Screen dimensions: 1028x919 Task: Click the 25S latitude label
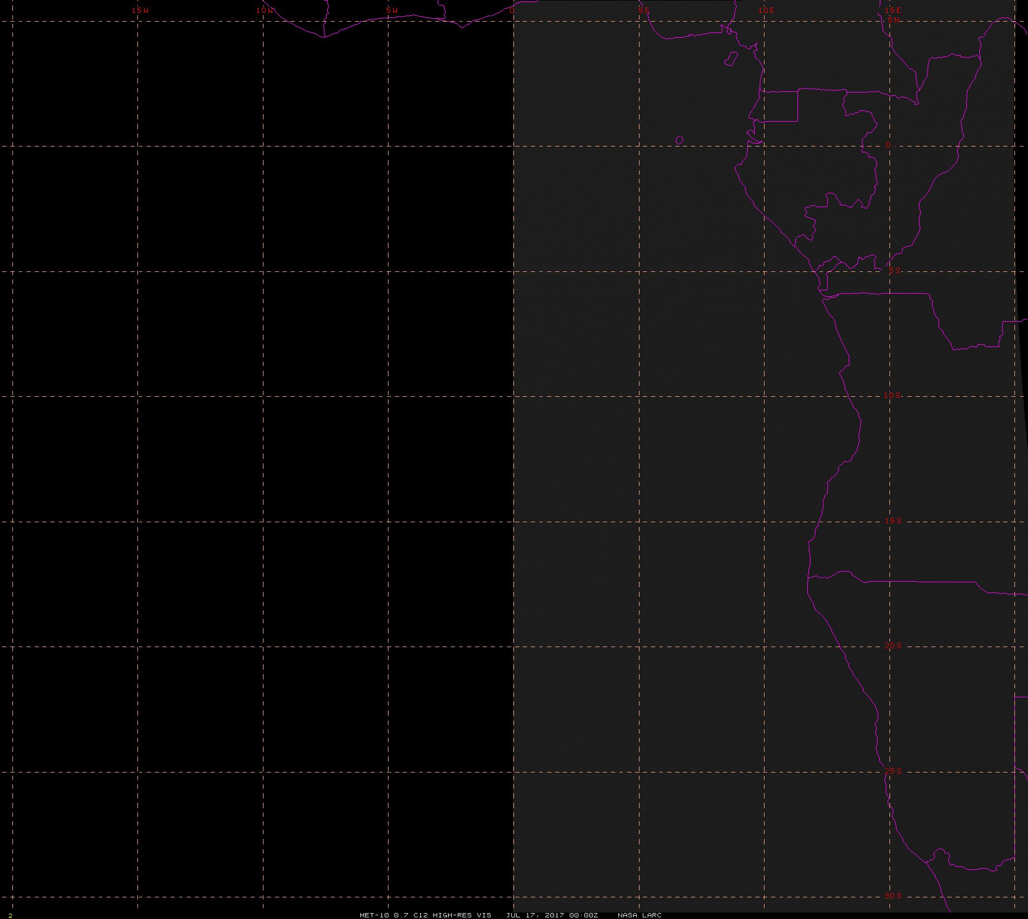coord(893,771)
